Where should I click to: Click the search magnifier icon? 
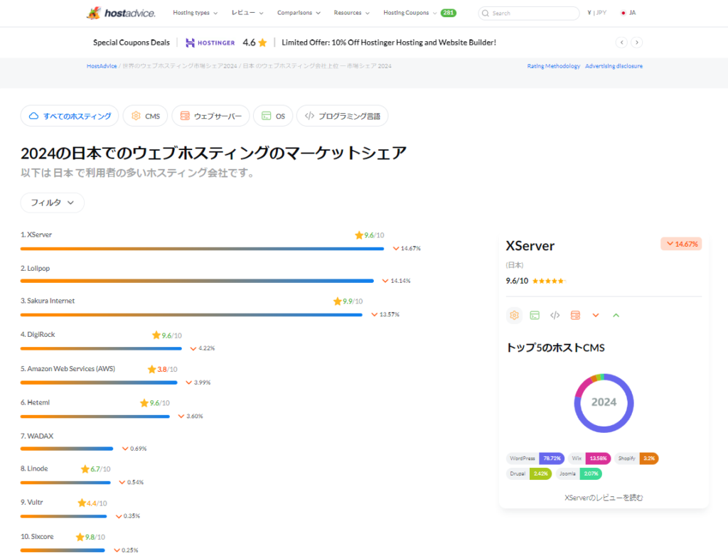tap(485, 14)
